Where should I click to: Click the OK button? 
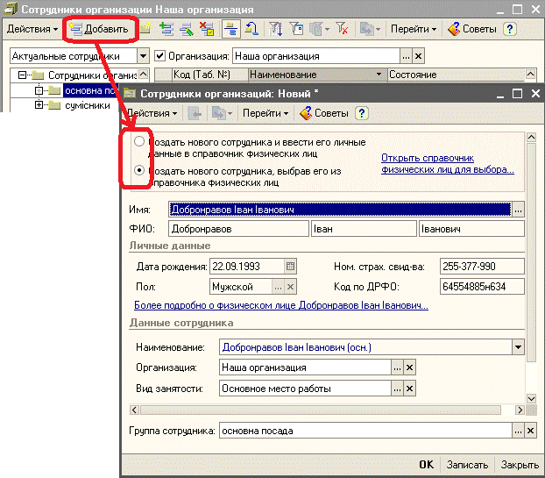426,465
